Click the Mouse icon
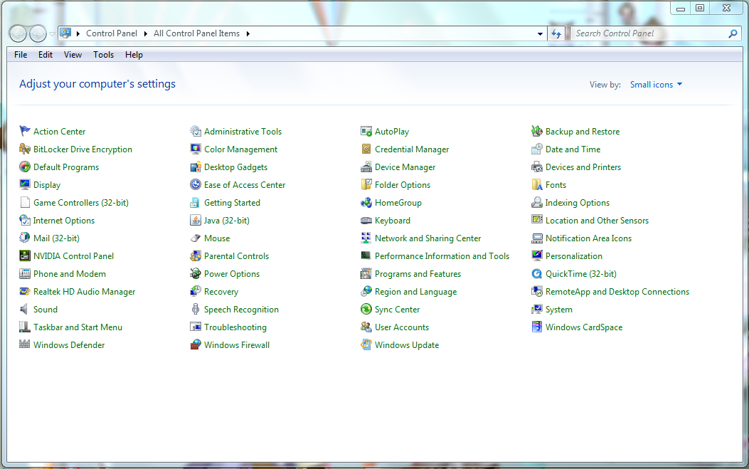 (196, 238)
